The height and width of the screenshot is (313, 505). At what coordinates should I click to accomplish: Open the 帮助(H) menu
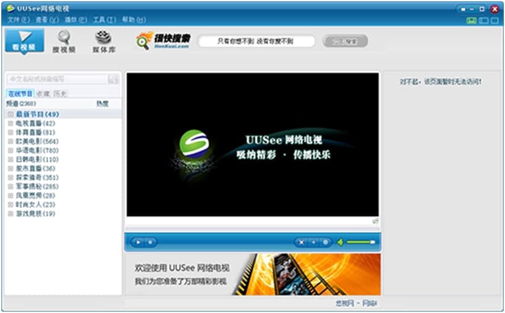click(x=134, y=20)
